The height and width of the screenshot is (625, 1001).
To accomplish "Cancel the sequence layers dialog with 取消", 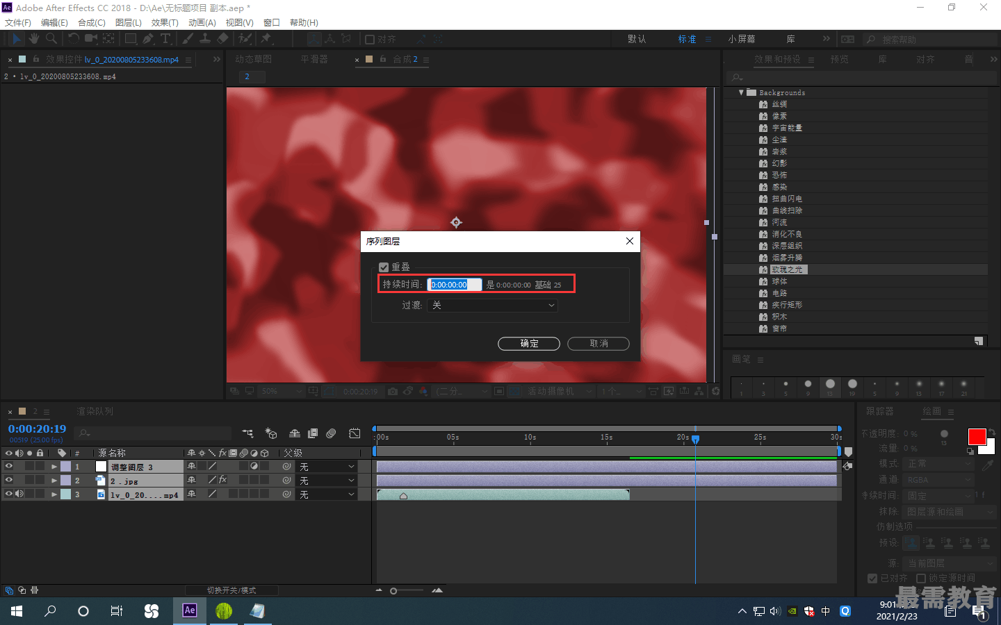I will [599, 344].
